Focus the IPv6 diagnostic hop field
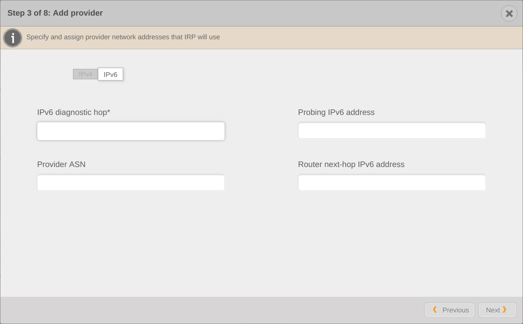523x324 pixels. [131, 131]
